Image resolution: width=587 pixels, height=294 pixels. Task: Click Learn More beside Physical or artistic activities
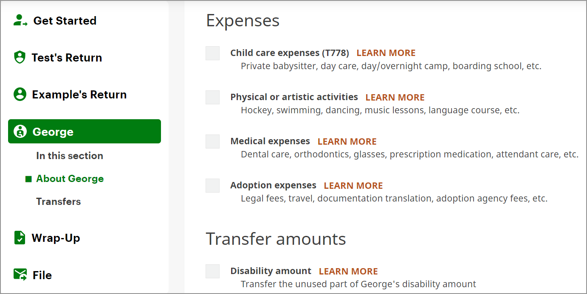pyautogui.click(x=395, y=98)
